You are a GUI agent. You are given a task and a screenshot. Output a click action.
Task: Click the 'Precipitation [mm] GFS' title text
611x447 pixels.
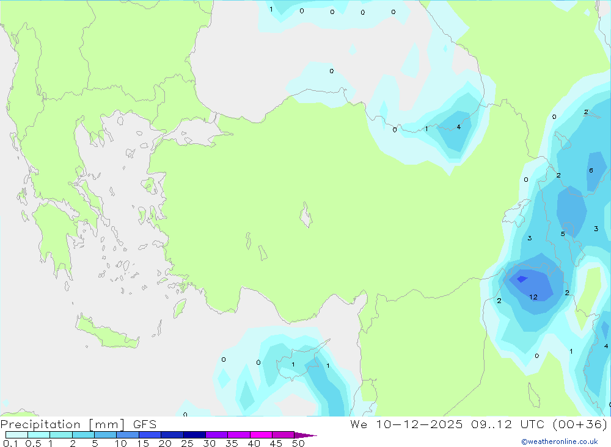click(78, 424)
